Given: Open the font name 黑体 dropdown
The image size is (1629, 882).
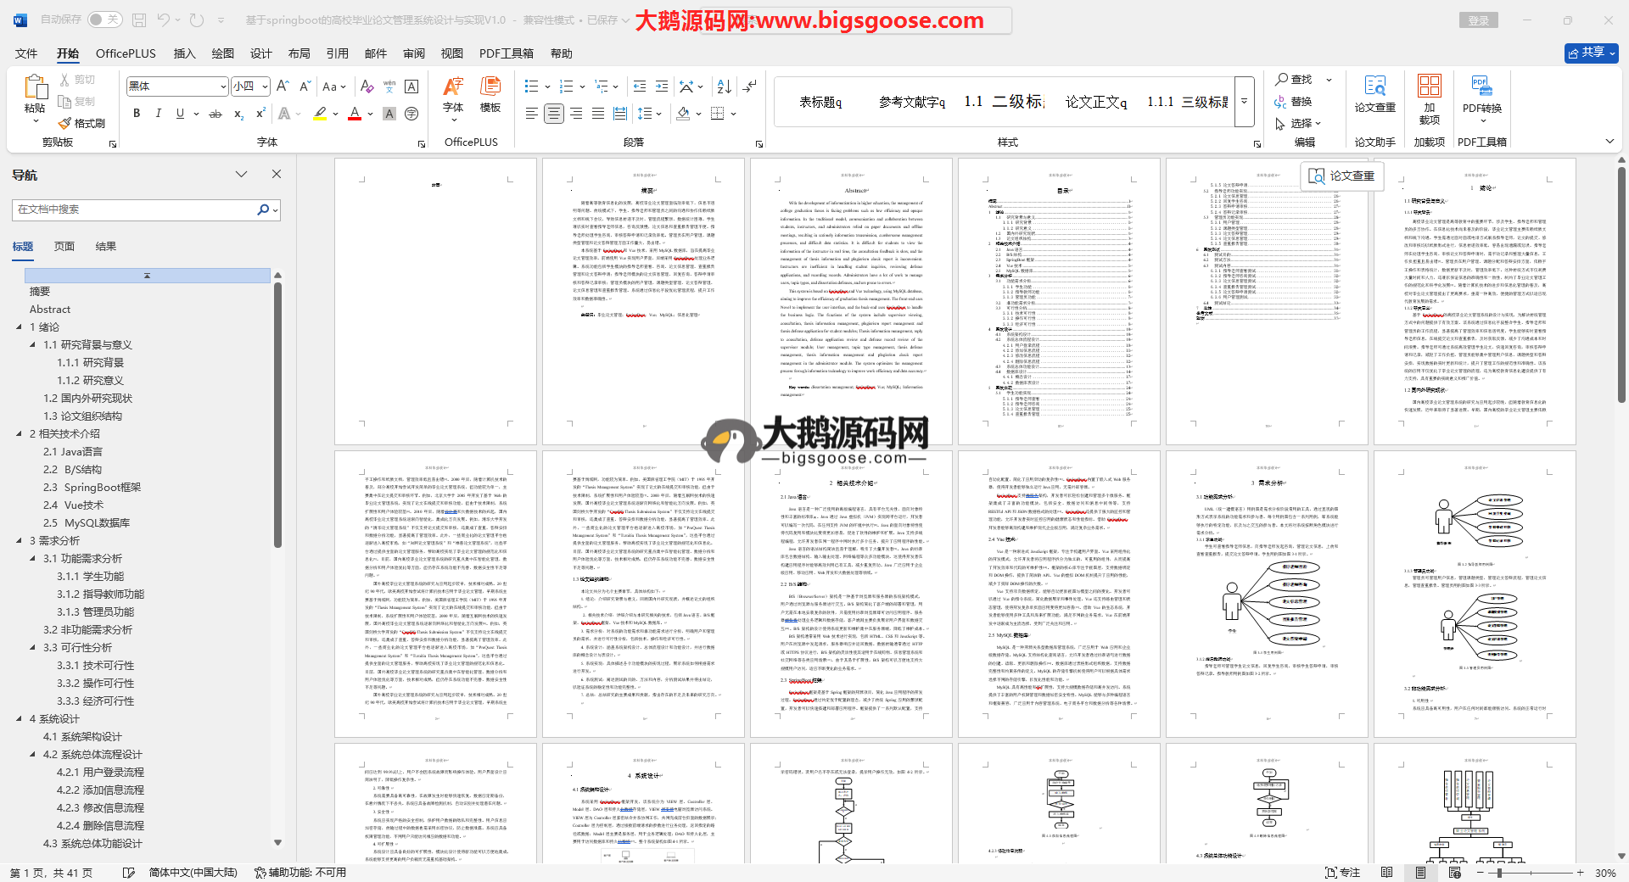Looking at the screenshot, I should coord(223,87).
